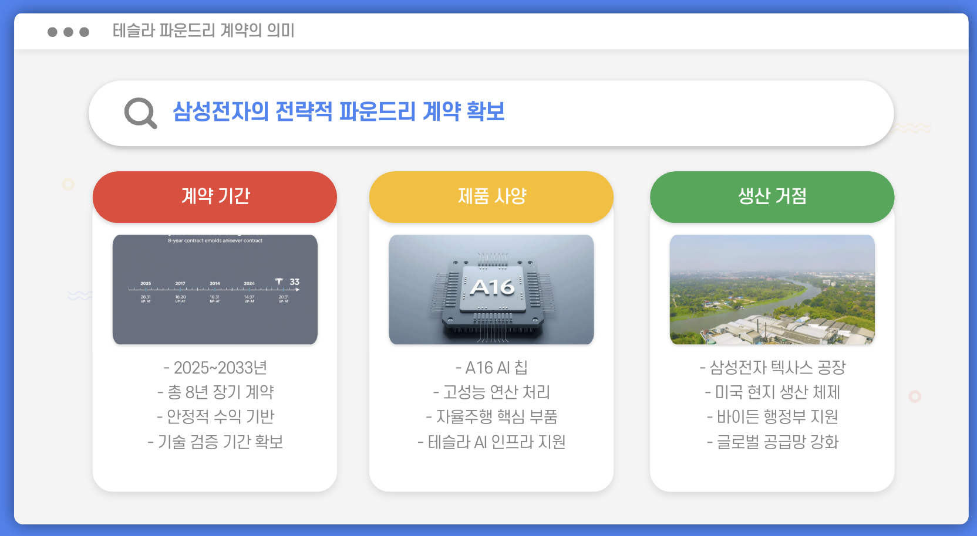Open the aerial factory river photo thumbnail
Viewport: 977px width, 536px height.
pos(772,290)
